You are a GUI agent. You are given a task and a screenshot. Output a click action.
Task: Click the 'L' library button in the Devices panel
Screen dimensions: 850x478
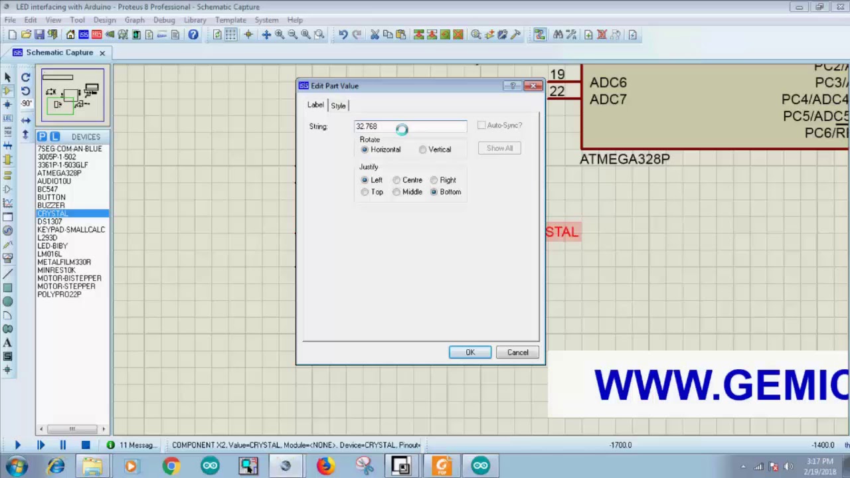[x=54, y=137]
